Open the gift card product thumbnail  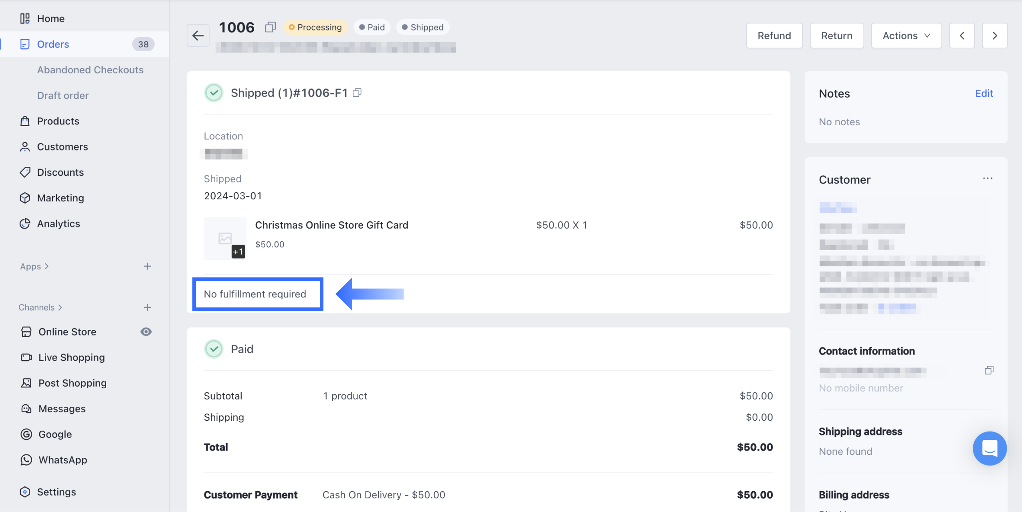[x=225, y=238]
